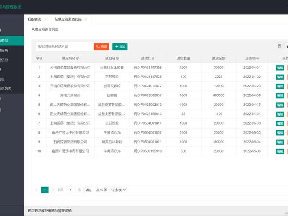Click the 药品名称 column header
Screen dimensions: 288x216
[112, 58]
